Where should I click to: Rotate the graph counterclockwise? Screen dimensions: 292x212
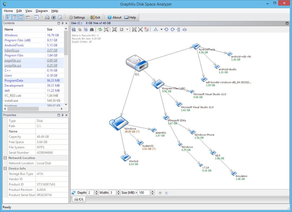tap(166, 29)
